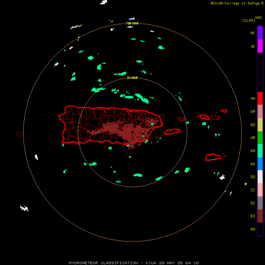Pick the WS blue legend swatch
265x265 pixels.
[260, 164]
